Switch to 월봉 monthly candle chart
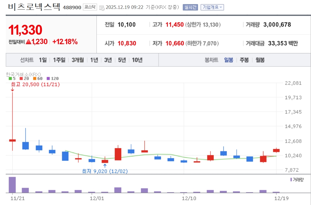This screenshot has width=311, height=205. point(260,60)
